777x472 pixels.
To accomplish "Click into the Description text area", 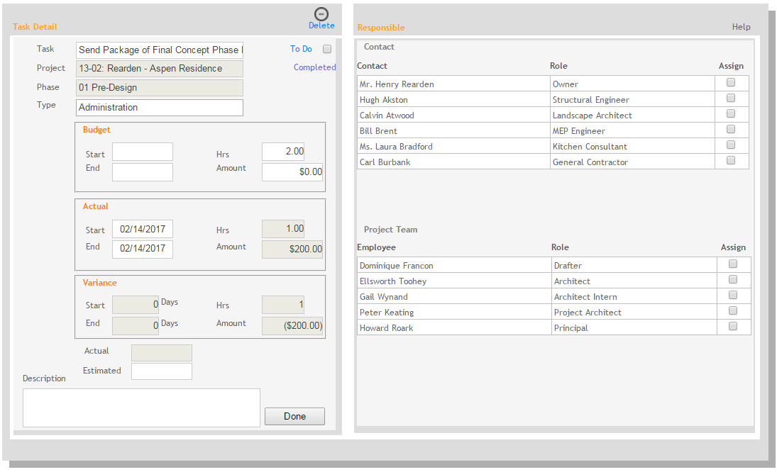I will click(141, 408).
